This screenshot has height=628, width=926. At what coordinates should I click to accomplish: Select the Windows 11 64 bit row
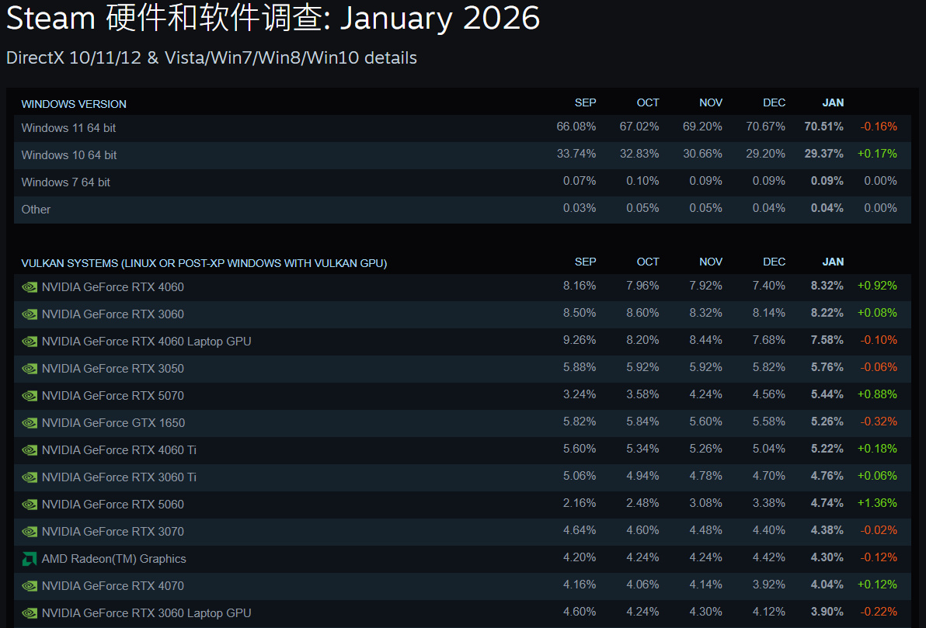point(69,128)
